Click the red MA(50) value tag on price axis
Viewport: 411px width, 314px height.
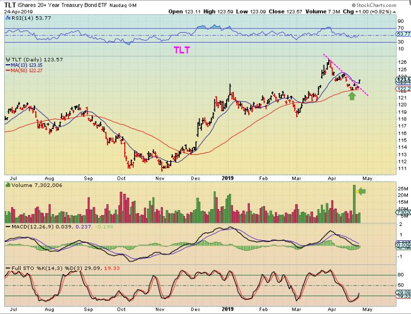click(403, 89)
